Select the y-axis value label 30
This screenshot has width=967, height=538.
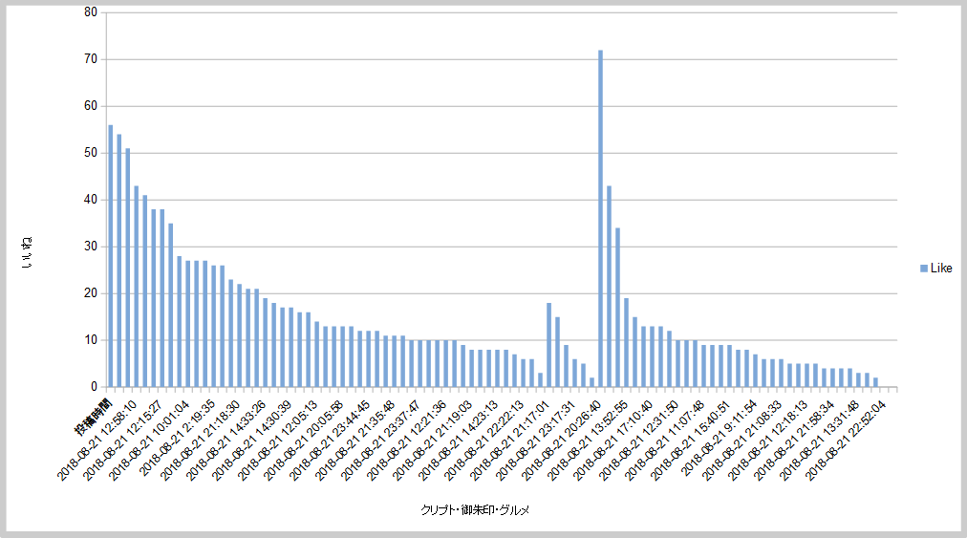click(91, 247)
